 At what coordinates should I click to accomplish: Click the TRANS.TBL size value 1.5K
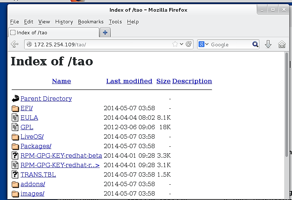tap(164, 174)
